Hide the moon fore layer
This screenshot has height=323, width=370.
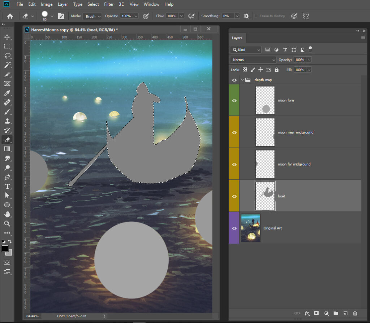(234, 100)
